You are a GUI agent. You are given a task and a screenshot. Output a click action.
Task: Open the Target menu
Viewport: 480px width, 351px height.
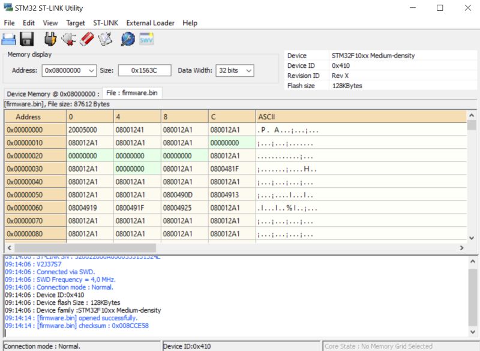click(76, 23)
